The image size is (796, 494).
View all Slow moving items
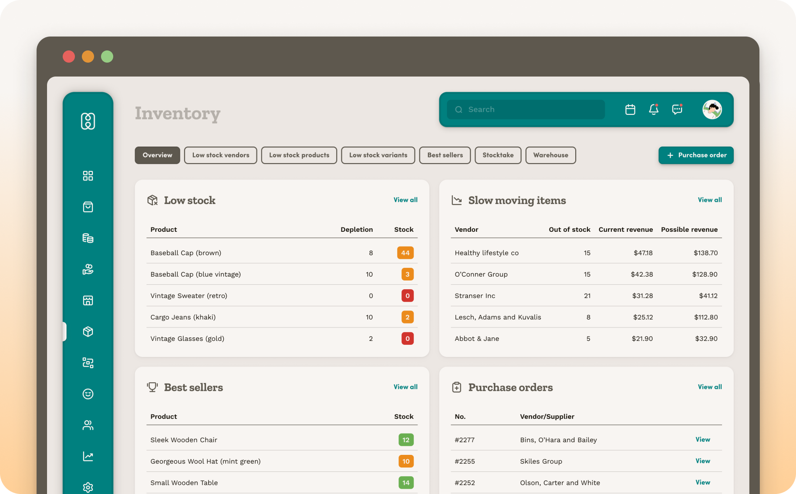click(709, 200)
